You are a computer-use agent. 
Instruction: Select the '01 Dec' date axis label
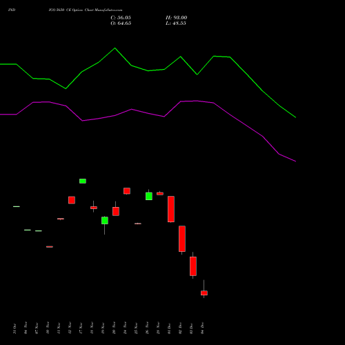click(x=169, y=328)
